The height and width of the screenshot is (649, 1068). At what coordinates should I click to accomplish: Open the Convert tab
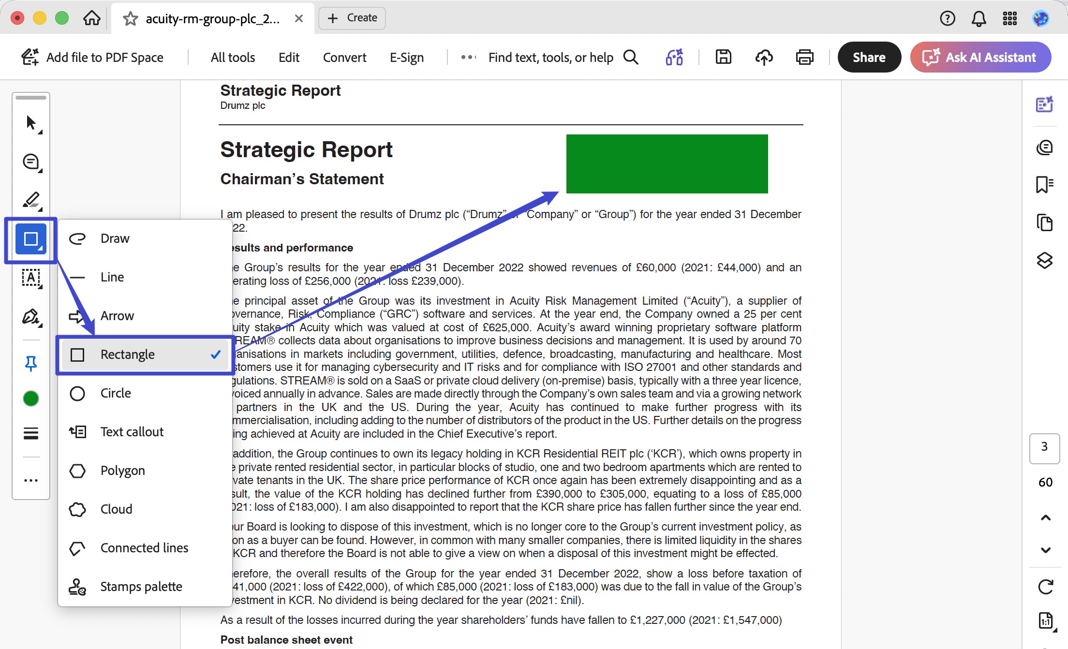(x=344, y=57)
